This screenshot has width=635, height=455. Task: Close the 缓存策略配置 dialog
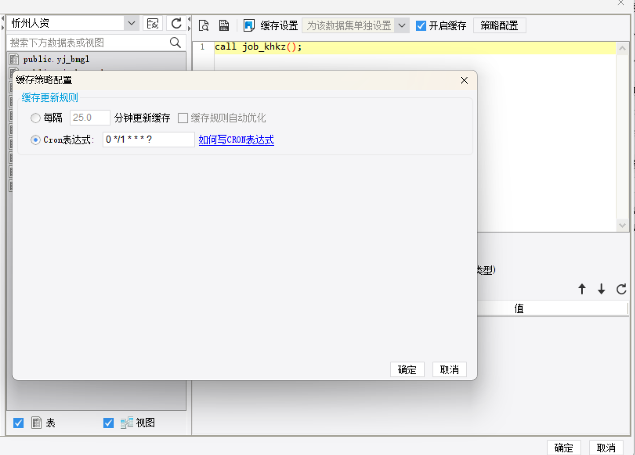pos(464,80)
